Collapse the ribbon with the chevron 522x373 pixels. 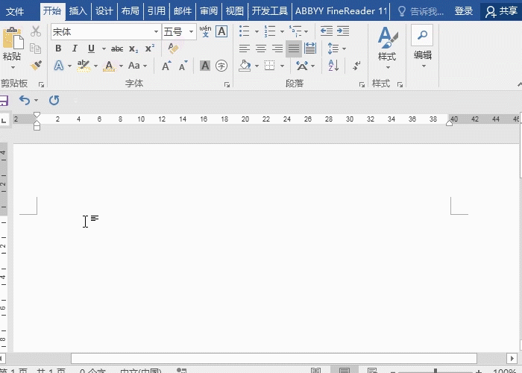point(519,84)
